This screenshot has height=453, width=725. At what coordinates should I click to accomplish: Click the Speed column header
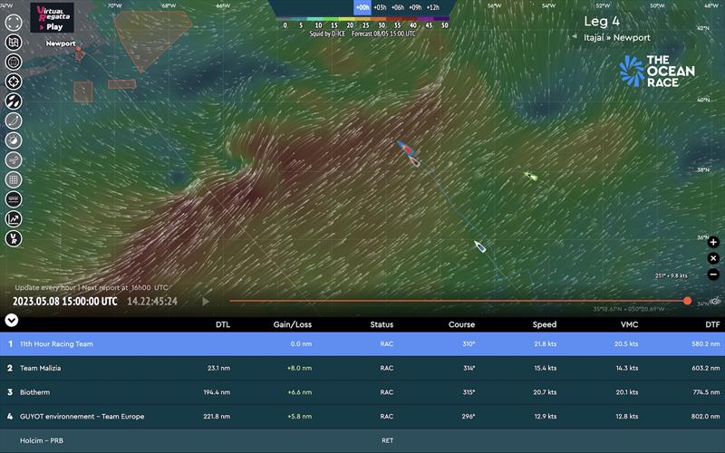(x=545, y=324)
